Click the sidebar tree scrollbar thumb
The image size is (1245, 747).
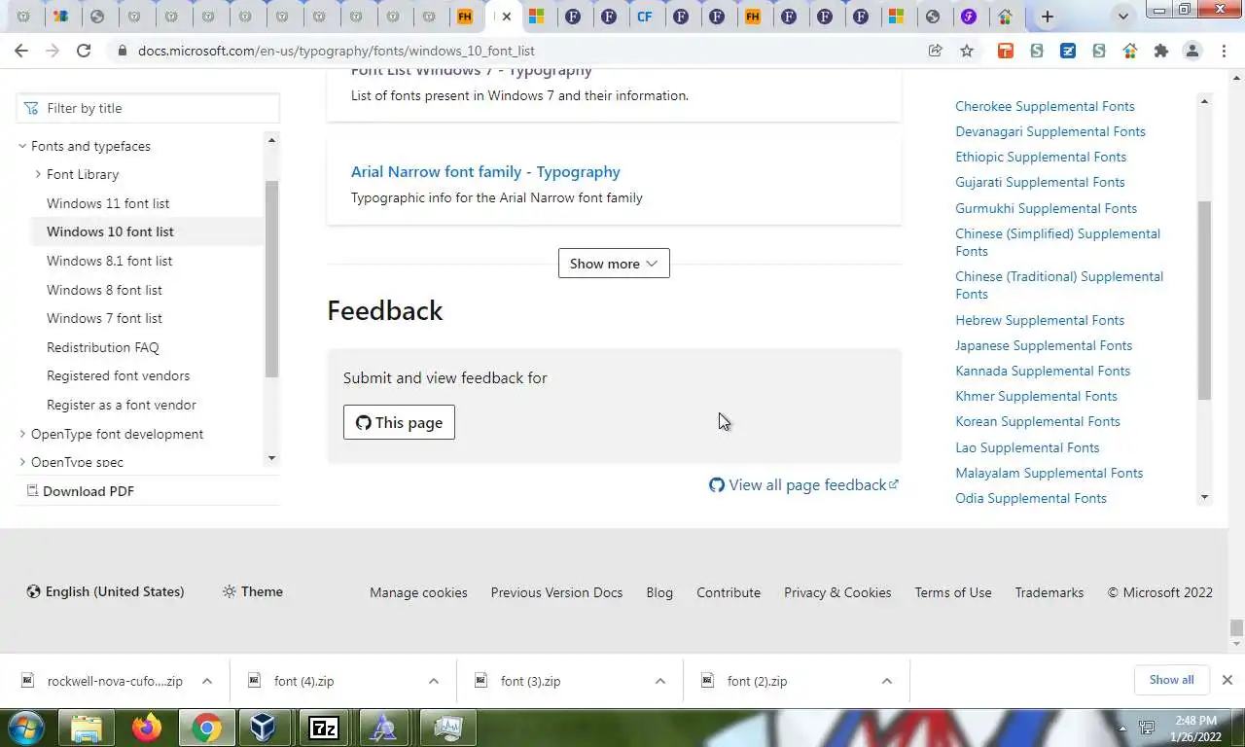(x=271, y=279)
